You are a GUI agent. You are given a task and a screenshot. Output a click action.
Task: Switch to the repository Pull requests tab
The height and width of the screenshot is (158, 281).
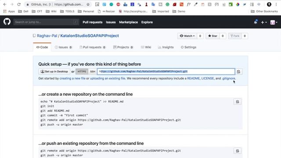pyautogui.click(x=93, y=47)
